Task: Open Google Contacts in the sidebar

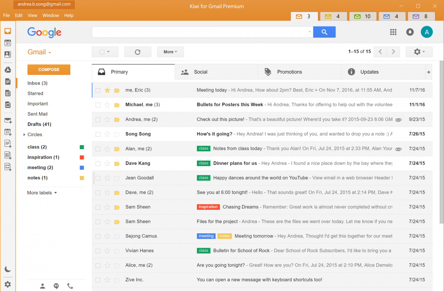Action: tap(8, 54)
